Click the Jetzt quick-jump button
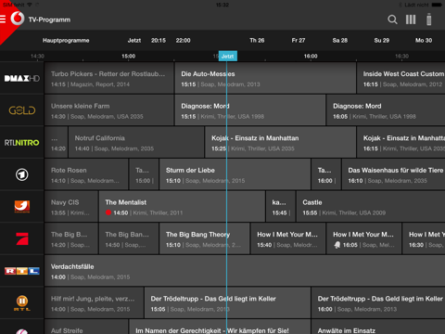 tap(134, 41)
